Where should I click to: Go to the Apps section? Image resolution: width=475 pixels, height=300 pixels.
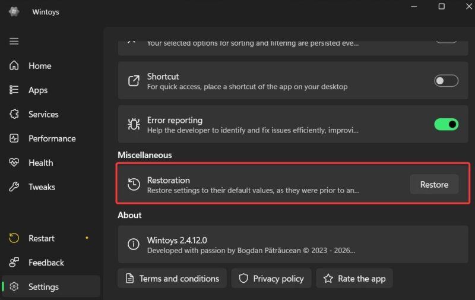[51, 90]
